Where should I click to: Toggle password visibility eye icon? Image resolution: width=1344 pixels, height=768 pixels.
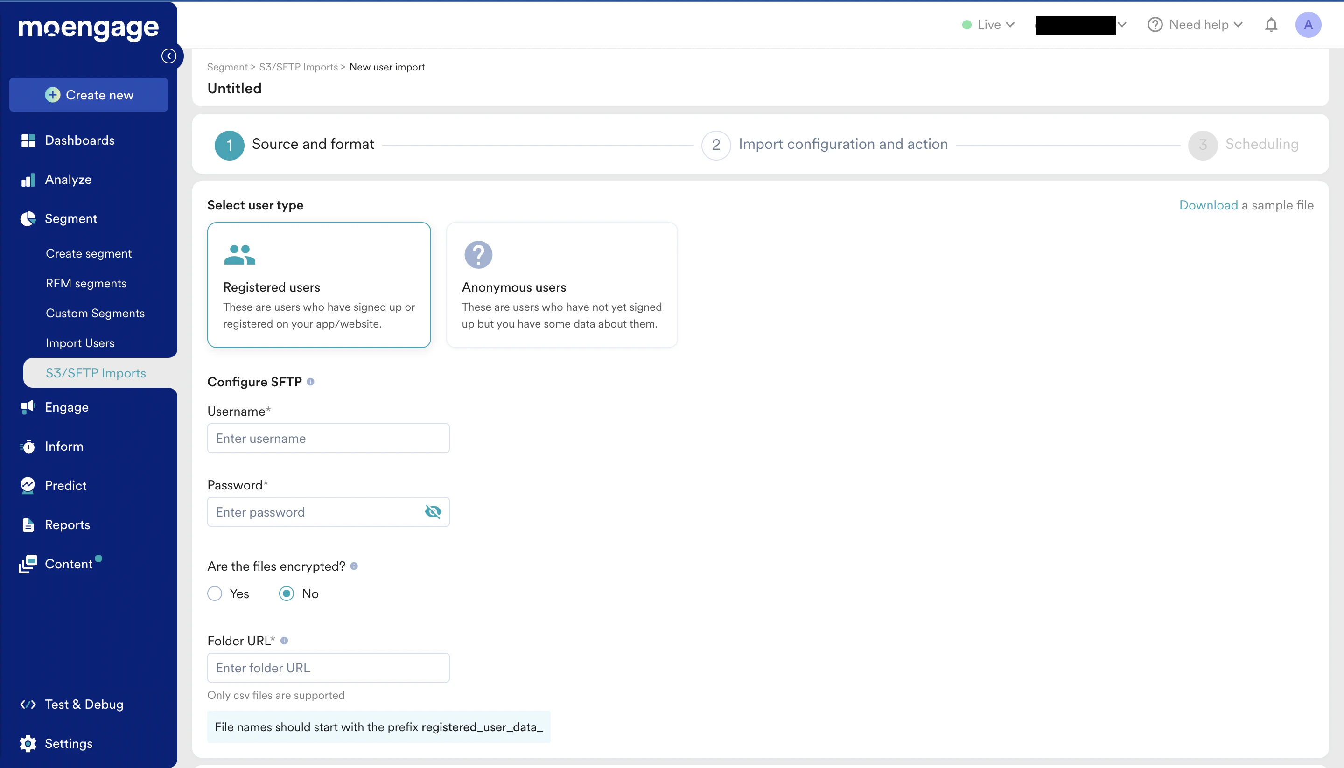(x=433, y=512)
